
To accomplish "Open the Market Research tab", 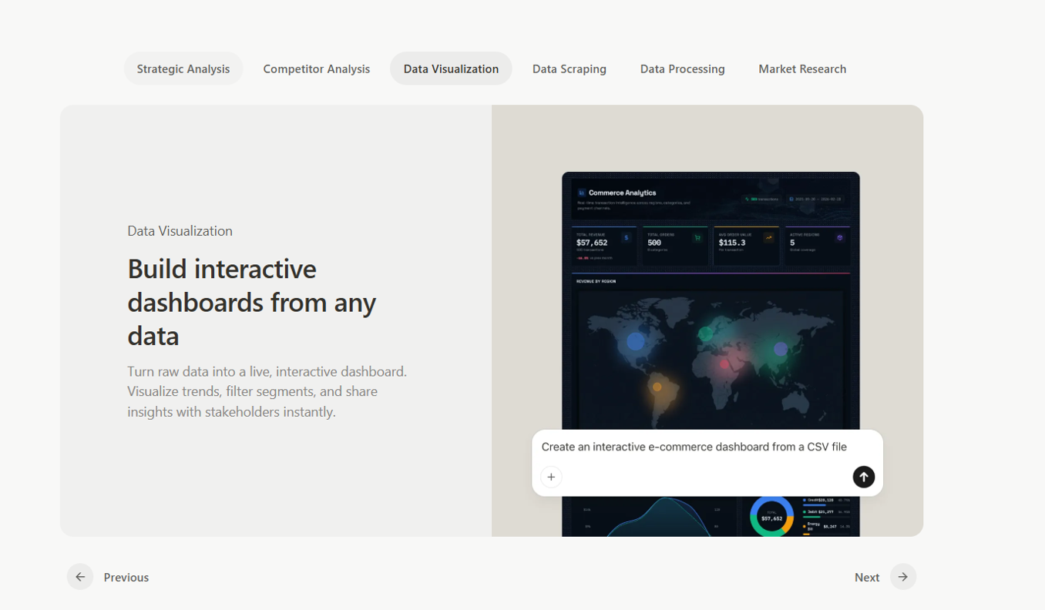I will click(802, 69).
